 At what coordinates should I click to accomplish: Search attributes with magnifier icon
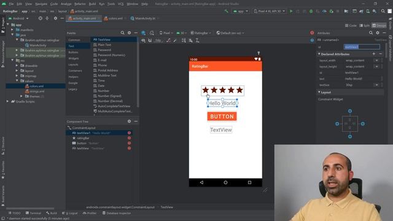(x=371, y=33)
